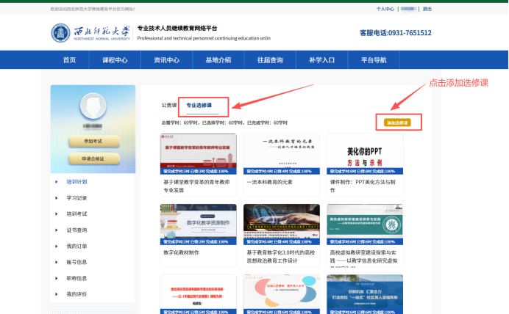Click arrow bullet beside 培训考试

[57, 214]
